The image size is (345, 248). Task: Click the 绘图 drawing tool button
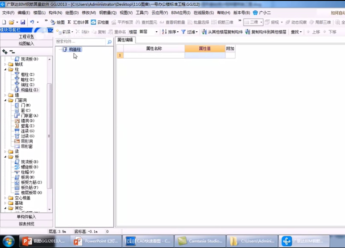point(57,22)
